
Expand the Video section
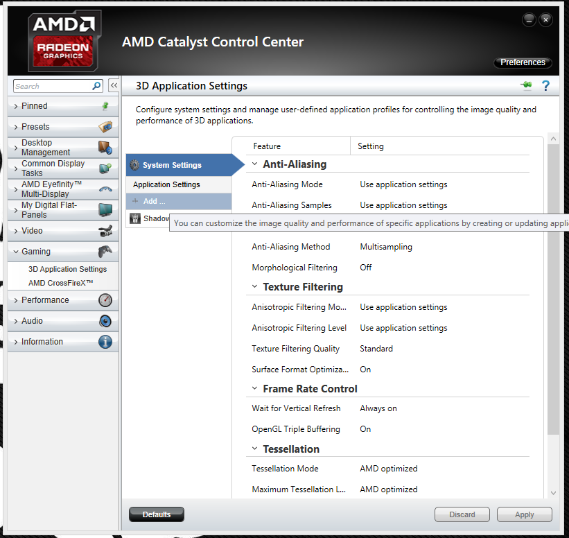(x=16, y=231)
